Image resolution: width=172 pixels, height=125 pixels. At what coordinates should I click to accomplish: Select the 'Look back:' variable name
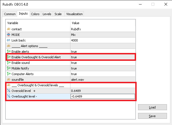click(19, 40)
